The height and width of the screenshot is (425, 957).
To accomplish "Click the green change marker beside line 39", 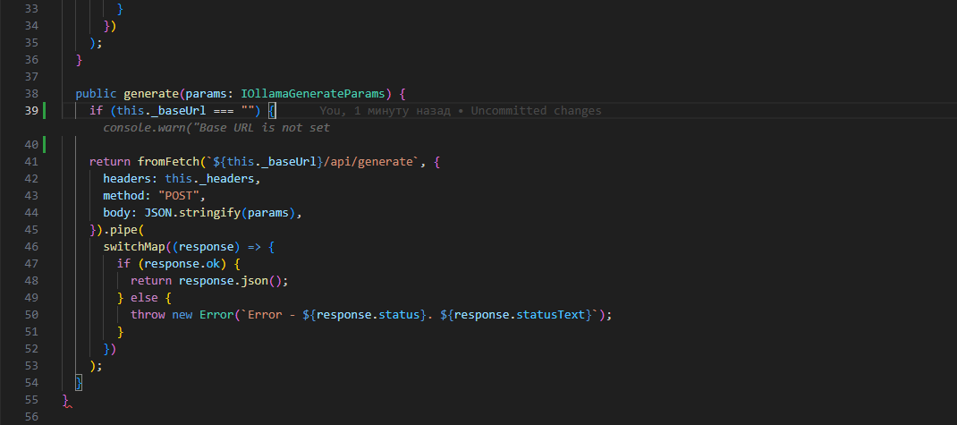I will coord(44,111).
